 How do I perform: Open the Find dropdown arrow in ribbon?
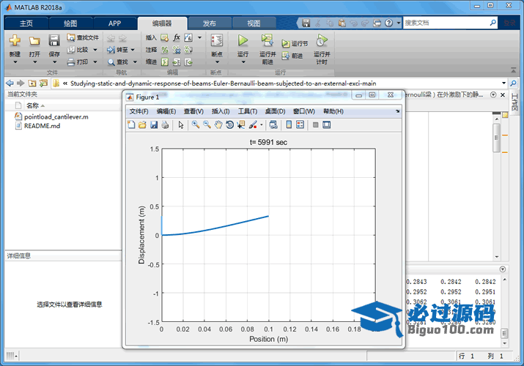[135, 61]
